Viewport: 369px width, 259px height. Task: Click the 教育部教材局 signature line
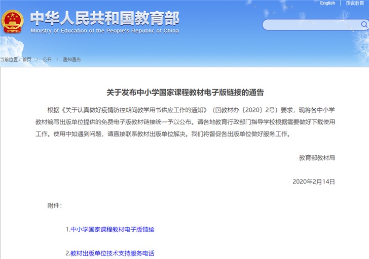tap(317, 157)
